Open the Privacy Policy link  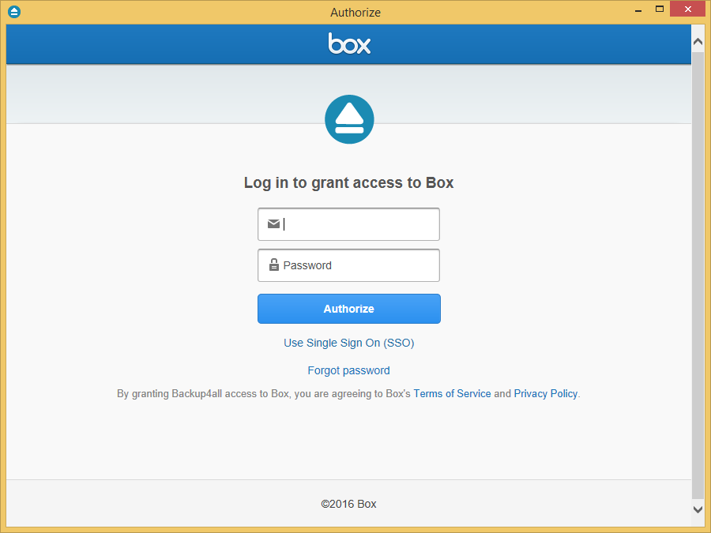click(545, 393)
